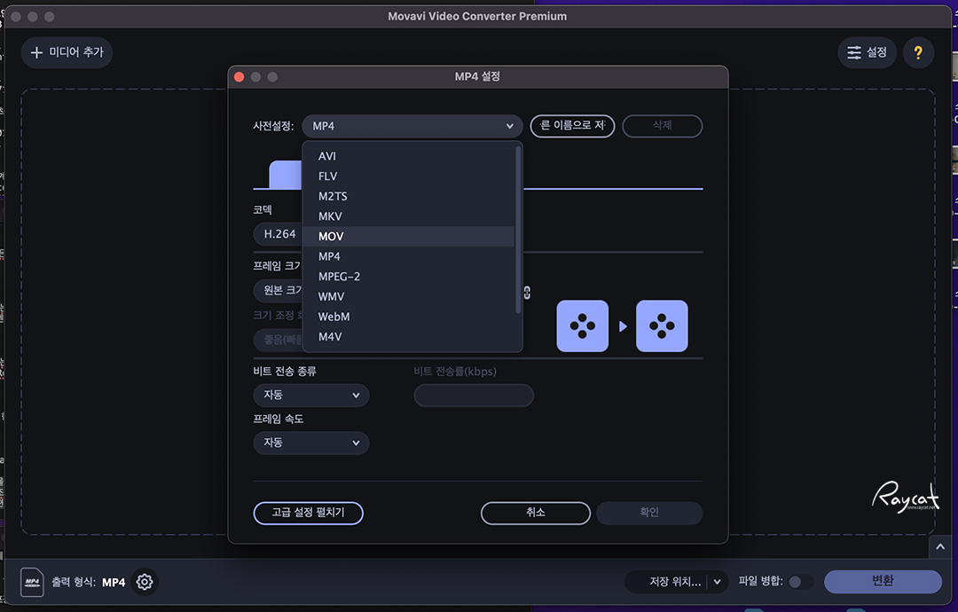Click 고급 설정 펼치기 advanced settings button
The height and width of the screenshot is (612, 958).
point(308,513)
